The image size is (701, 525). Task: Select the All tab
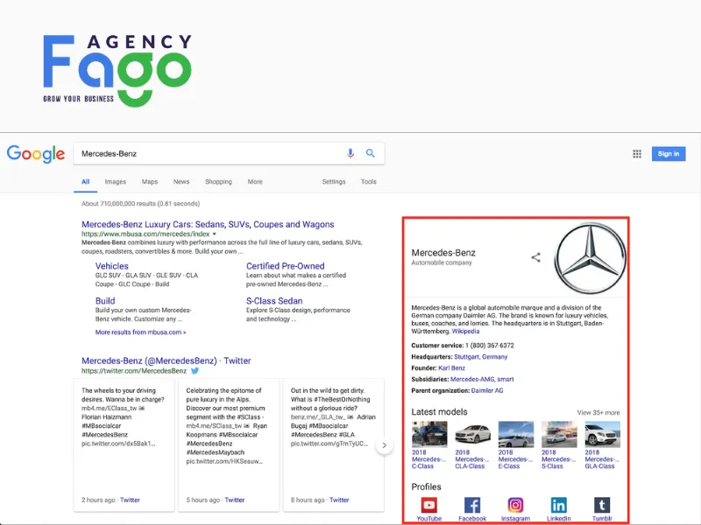pyautogui.click(x=85, y=182)
